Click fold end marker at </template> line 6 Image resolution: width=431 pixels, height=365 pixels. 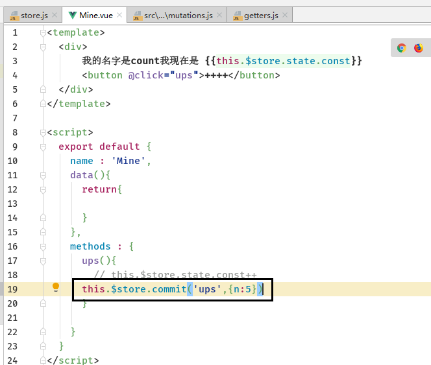pos(43,104)
